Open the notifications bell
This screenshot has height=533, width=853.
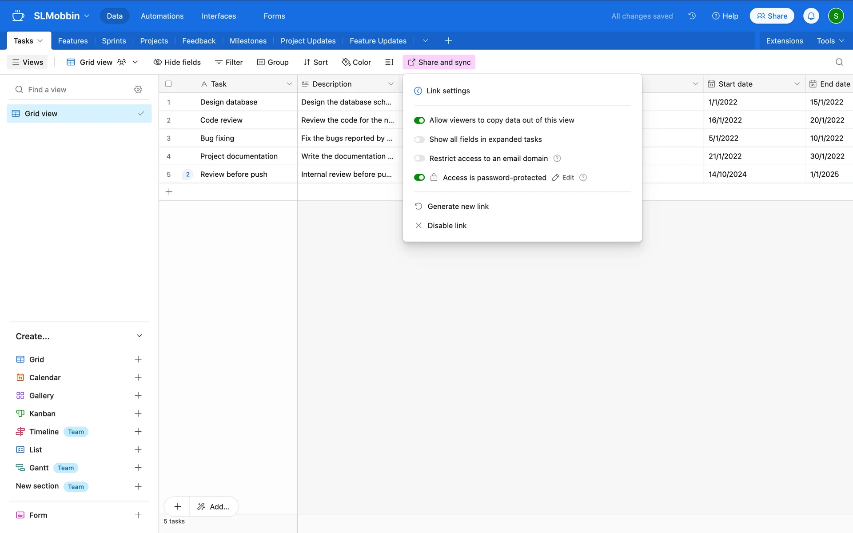[x=811, y=16]
